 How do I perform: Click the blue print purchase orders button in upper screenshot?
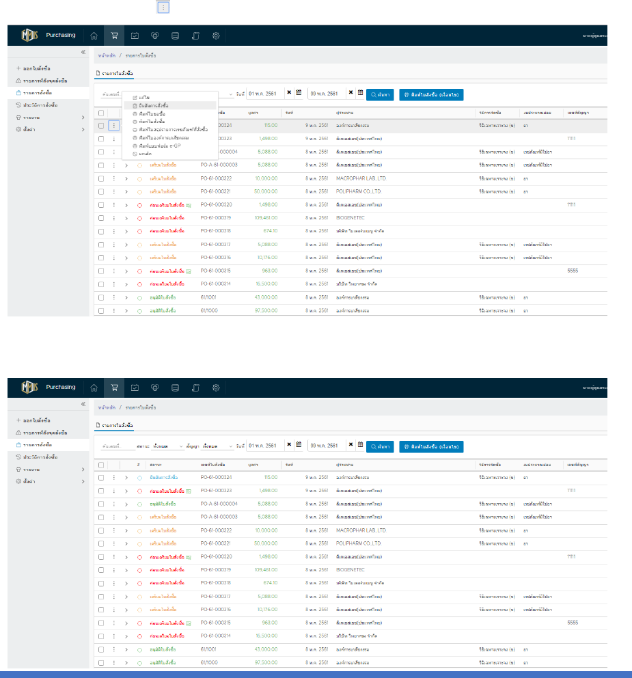click(431, 95)
